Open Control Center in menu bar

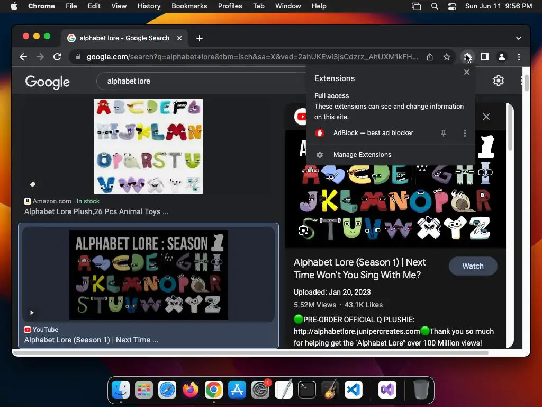452,6
